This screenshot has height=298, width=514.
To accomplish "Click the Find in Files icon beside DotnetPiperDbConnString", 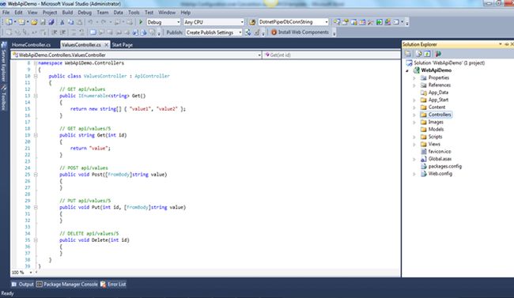I will [252, 22].
